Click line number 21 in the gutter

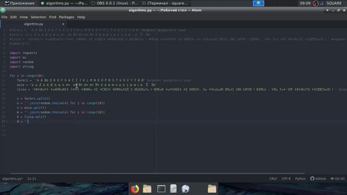click(x=4, y=121)
